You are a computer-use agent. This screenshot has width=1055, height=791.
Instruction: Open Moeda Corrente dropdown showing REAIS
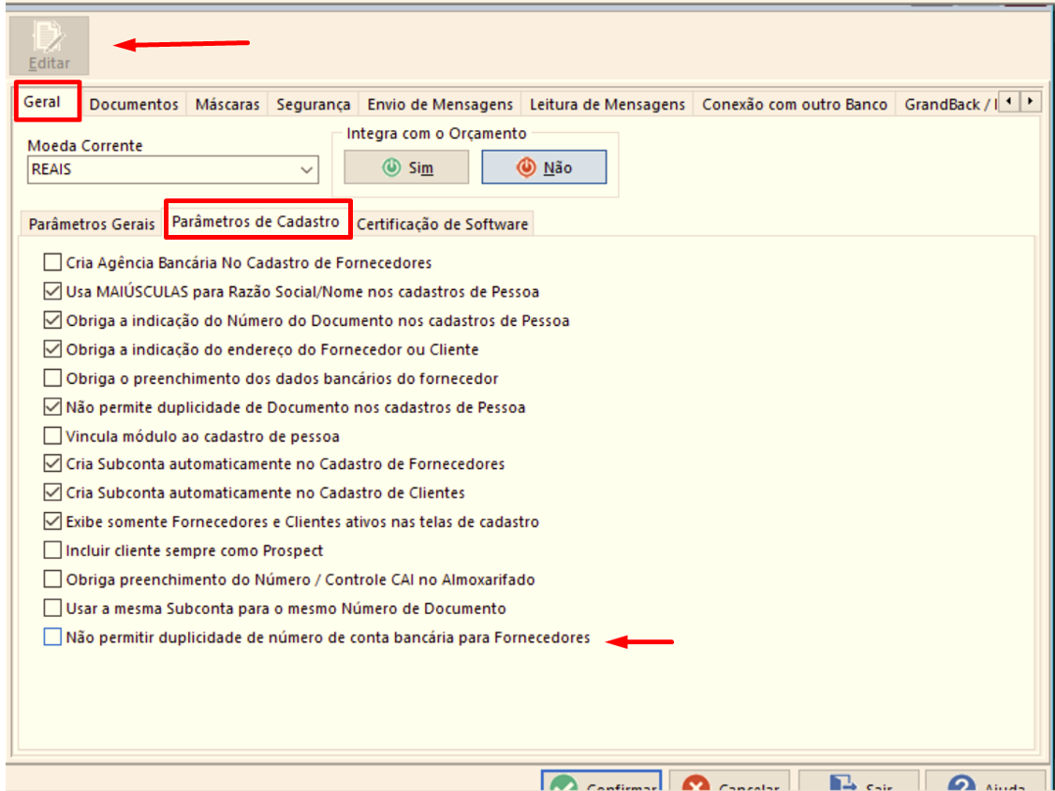[x=173, y=169]
